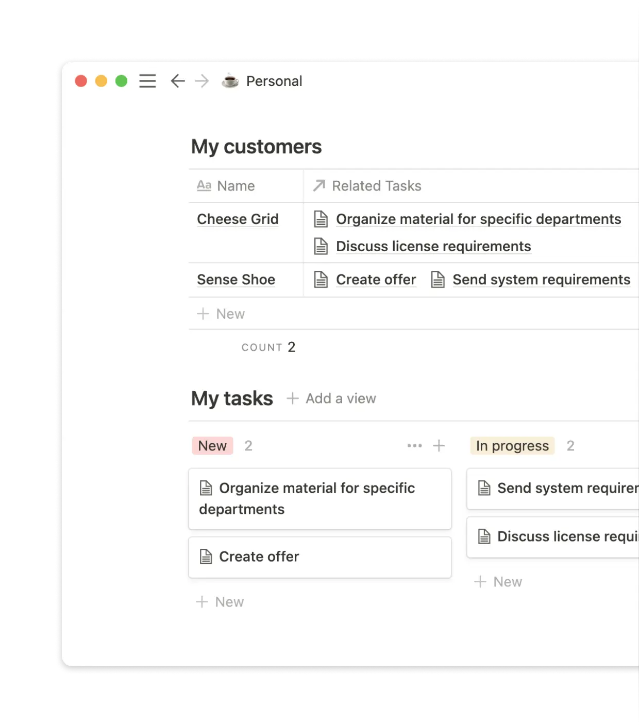639x728 pixels.
Task: Click the coffee cup page icon
Action: pos(230,81)
